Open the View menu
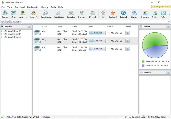171x119 pixels. 10,7
